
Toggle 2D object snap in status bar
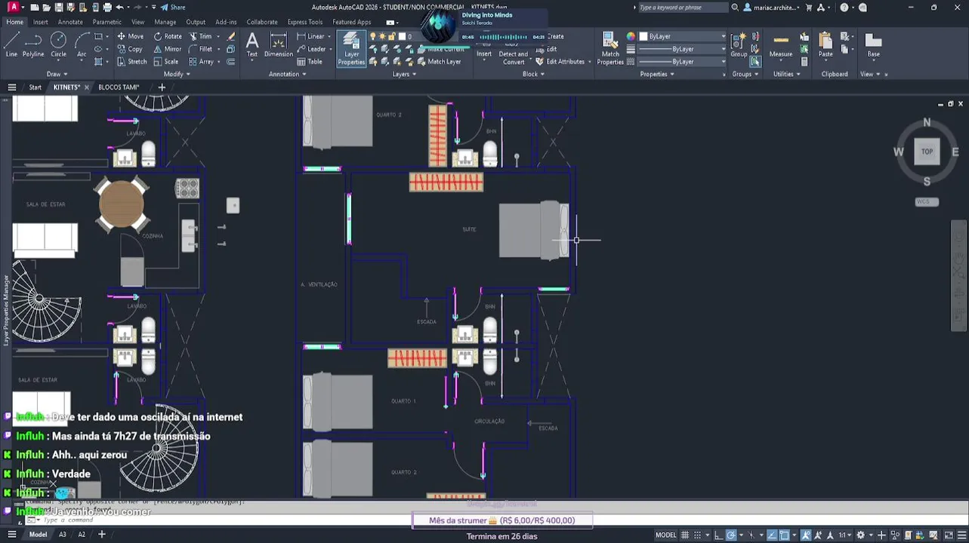[785, 535]
